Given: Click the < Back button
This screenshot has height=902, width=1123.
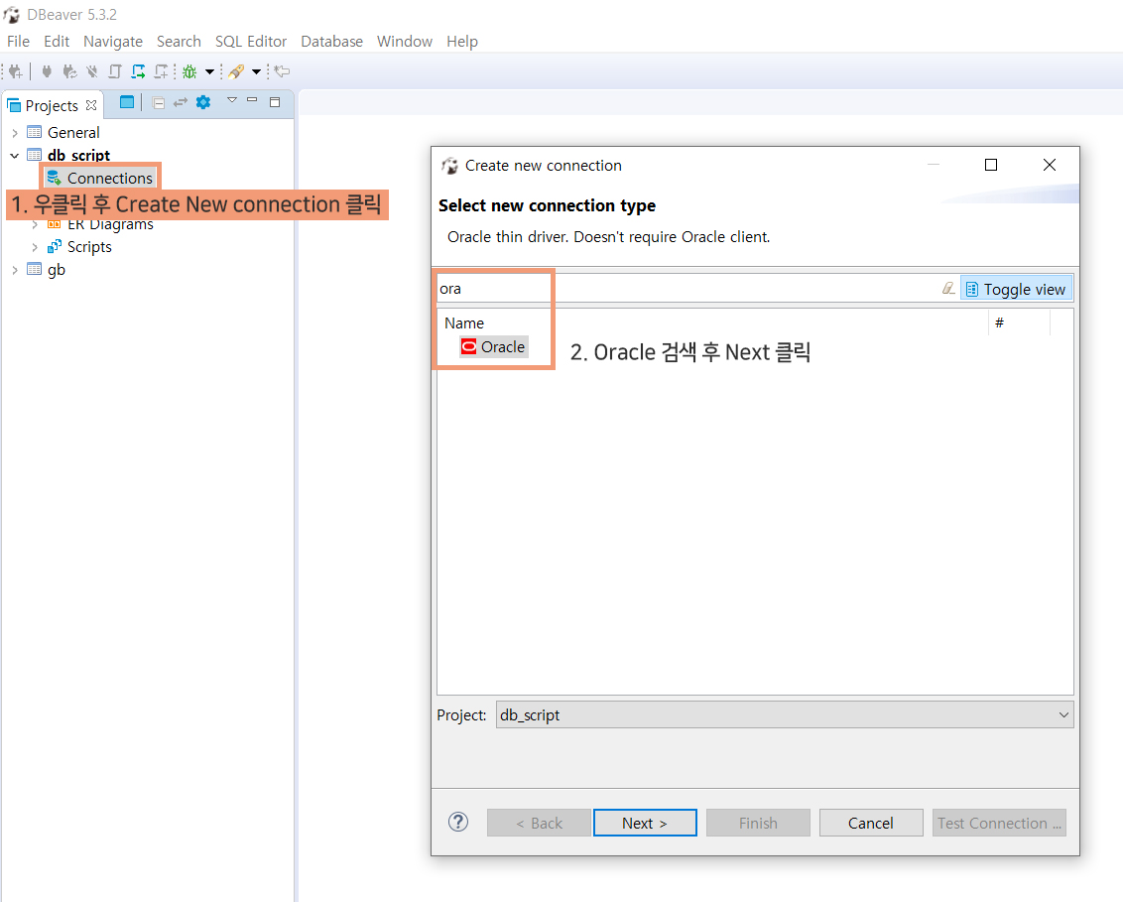Looking at the screenshot, I should (x=539, y=823).
